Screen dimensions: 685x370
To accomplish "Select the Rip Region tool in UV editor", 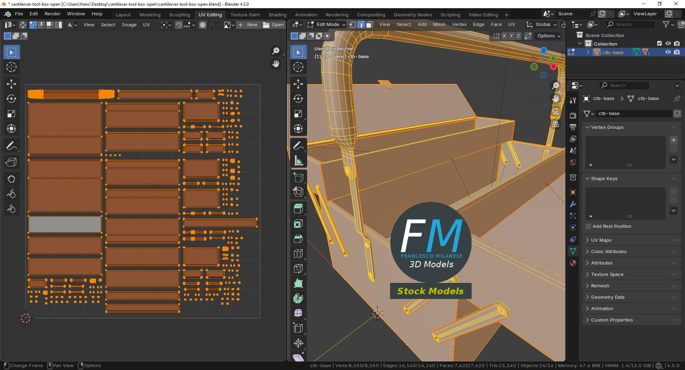I will point(11,162).
